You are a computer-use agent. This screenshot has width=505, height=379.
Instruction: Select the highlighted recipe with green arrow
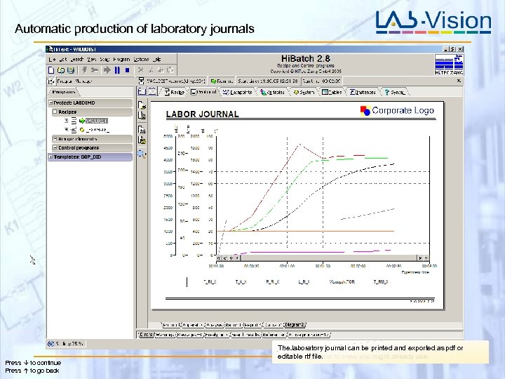(93, 121)
